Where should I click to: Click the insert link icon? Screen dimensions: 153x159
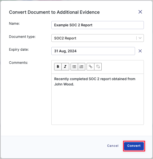coord(90,67)
